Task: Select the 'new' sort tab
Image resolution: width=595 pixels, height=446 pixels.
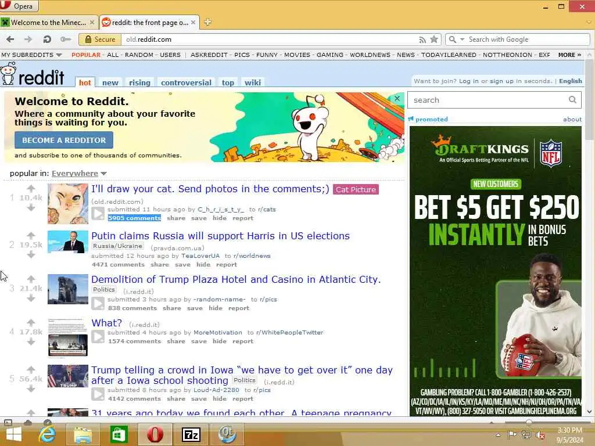Action: pyautogui.click(x=110, y=82)
